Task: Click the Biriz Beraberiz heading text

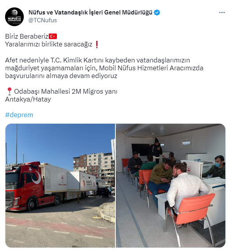Action: [x=27, y=36]
